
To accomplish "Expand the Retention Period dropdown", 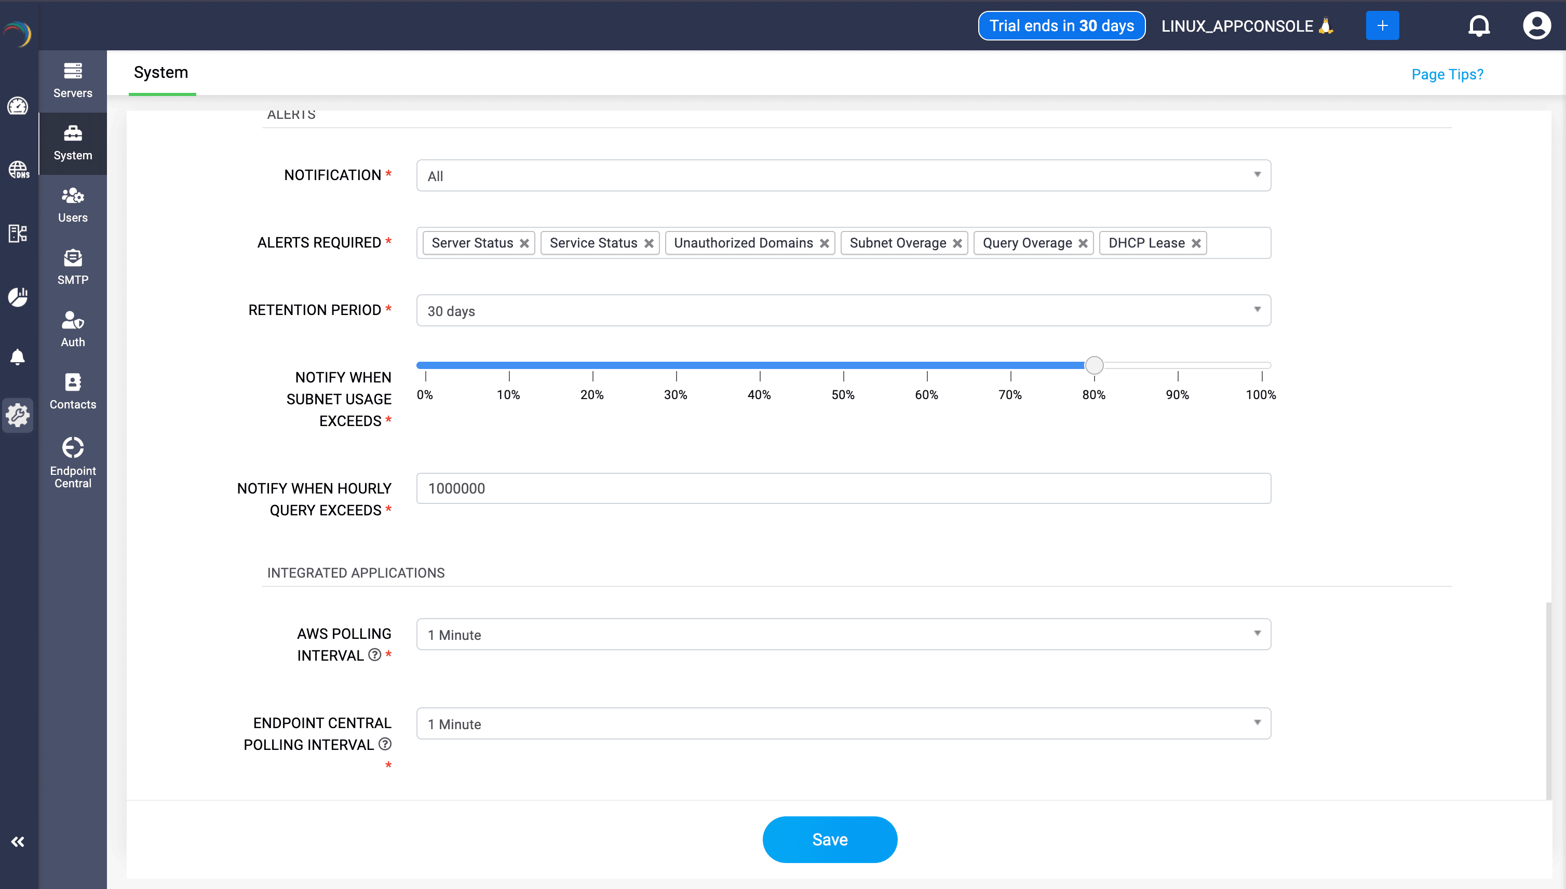I will point(843,311).
